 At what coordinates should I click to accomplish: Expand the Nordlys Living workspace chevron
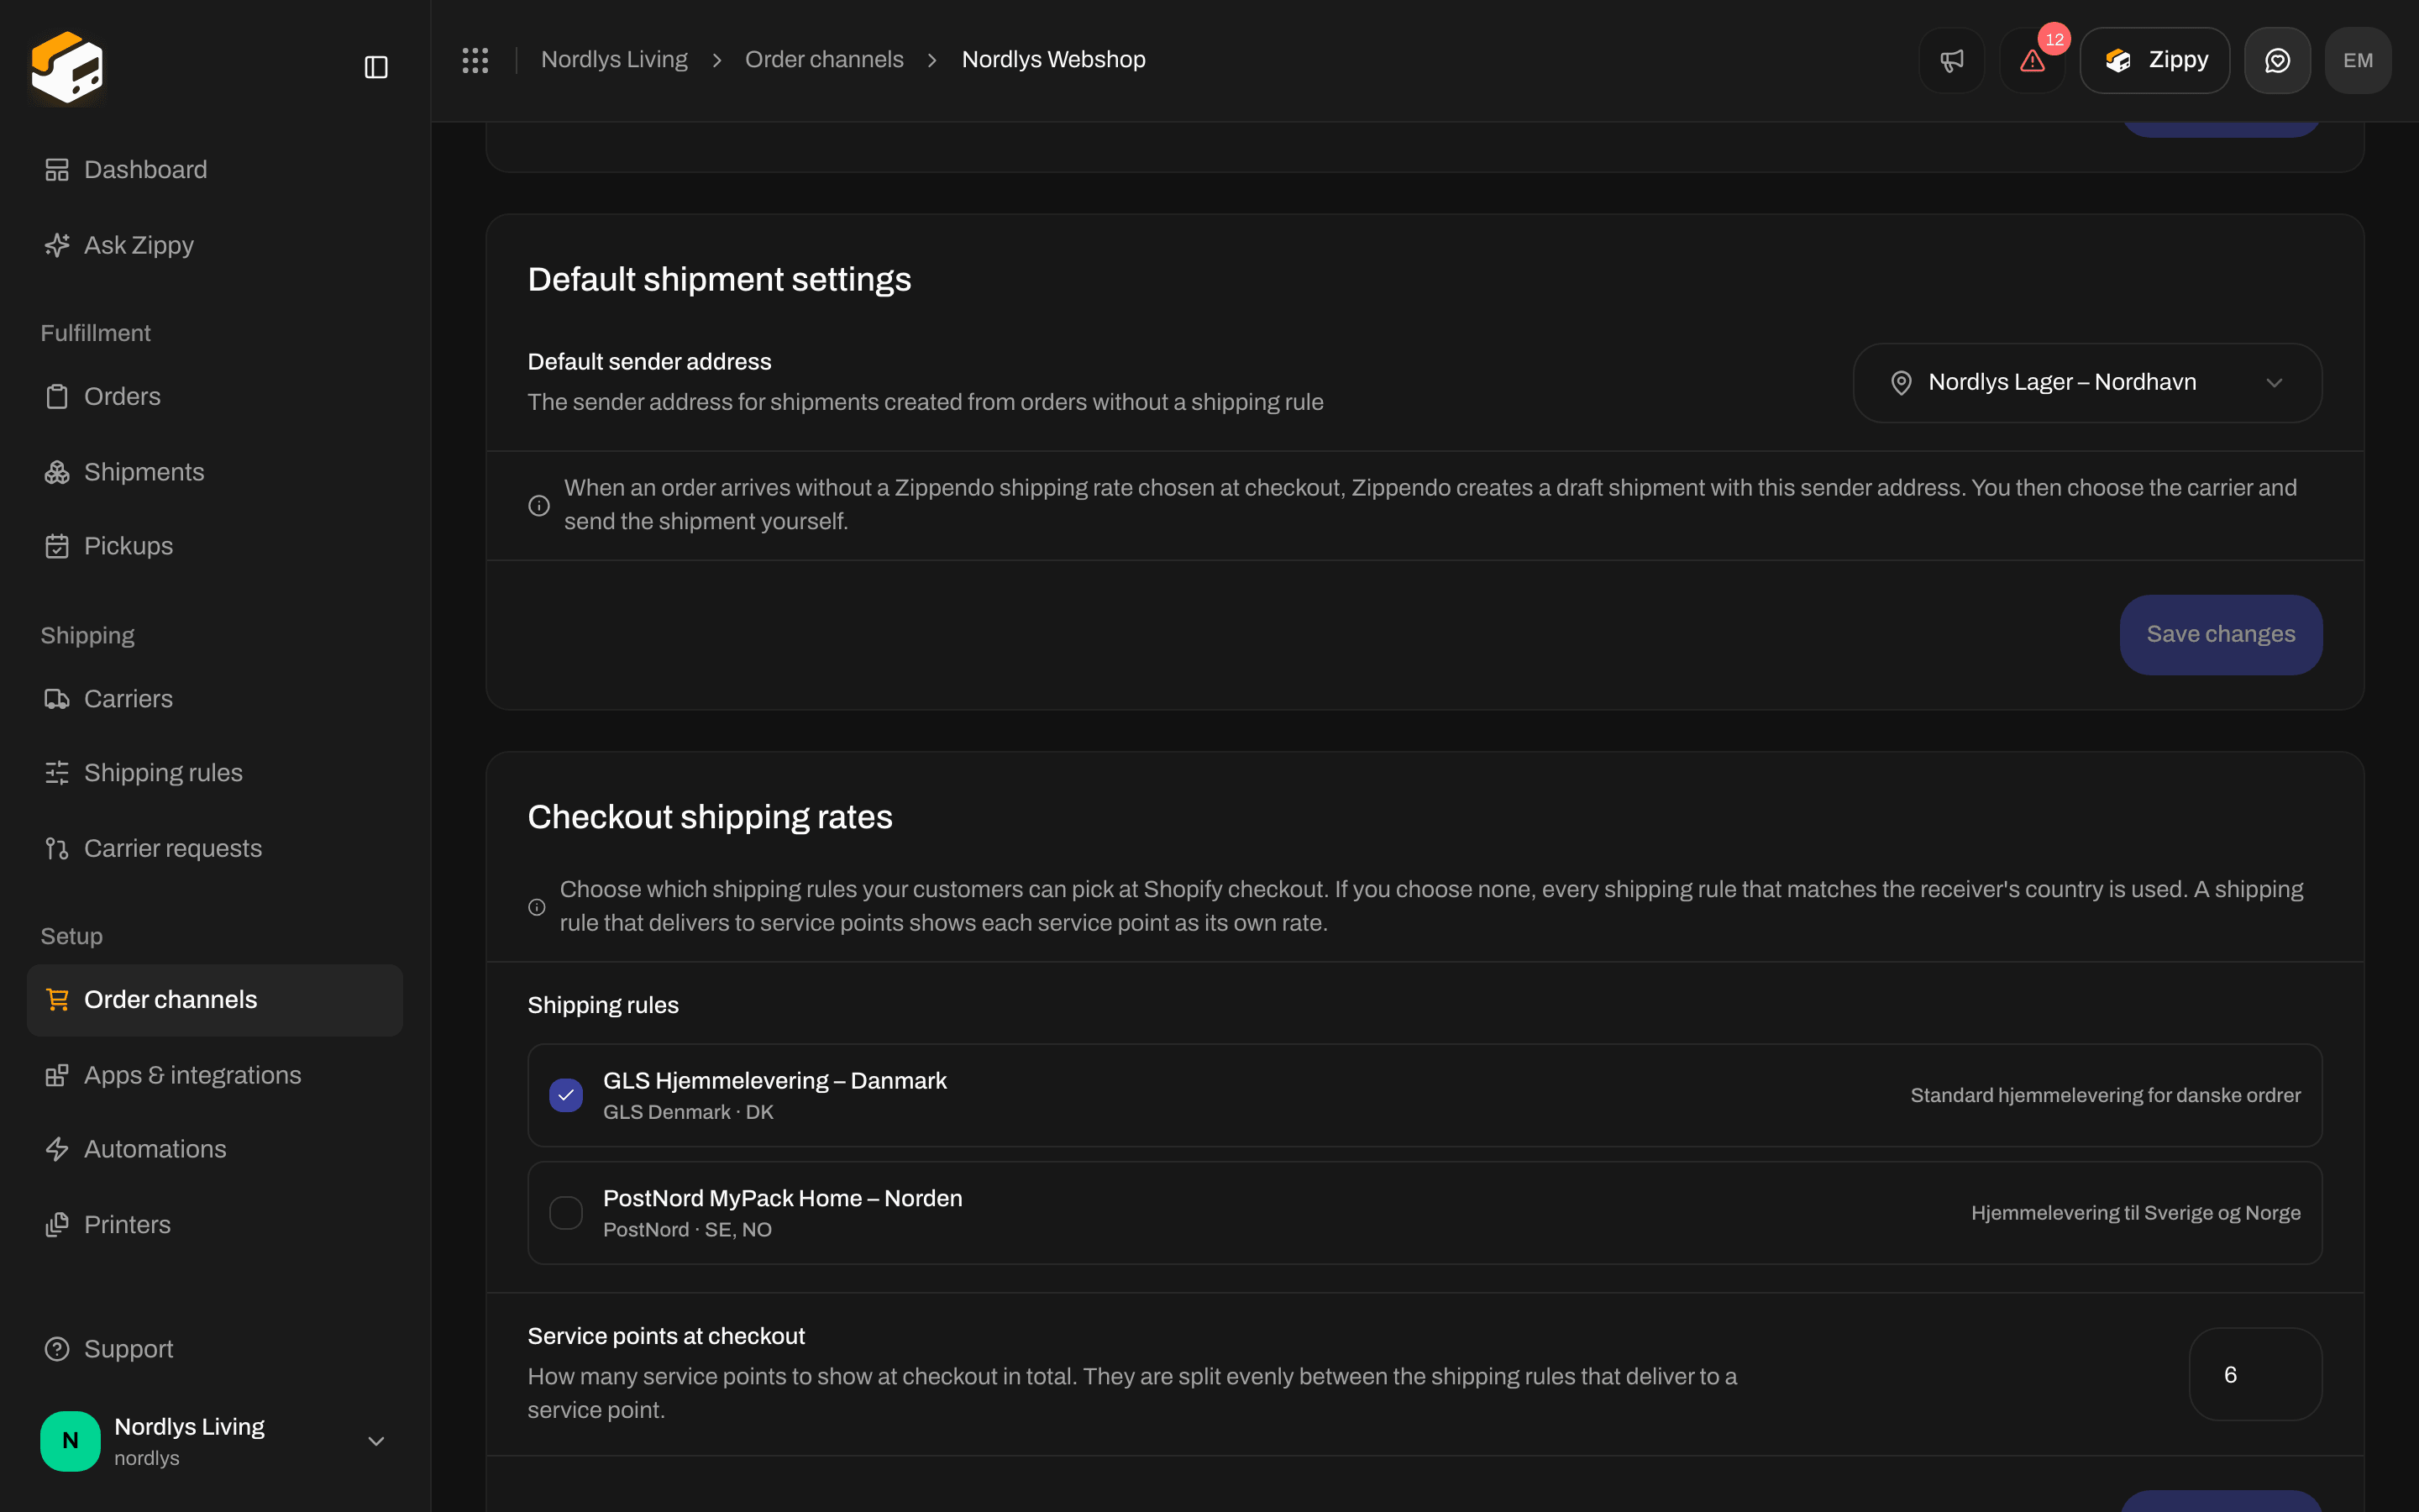click(375, 1441)
